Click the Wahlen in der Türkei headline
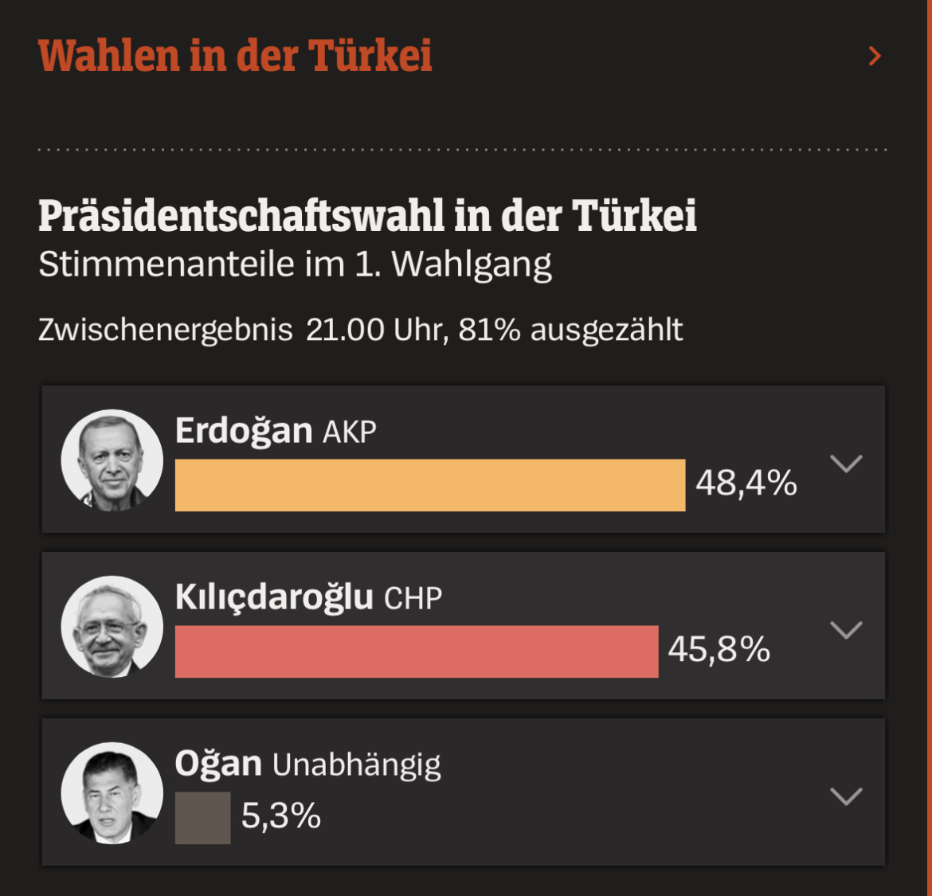This screenshot has width=932, height=896. [x=235, y=56]
